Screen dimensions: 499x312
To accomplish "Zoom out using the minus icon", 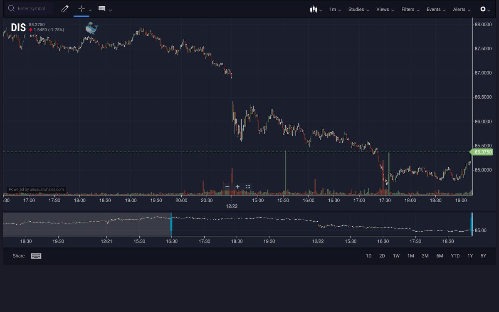I will 227,186.
